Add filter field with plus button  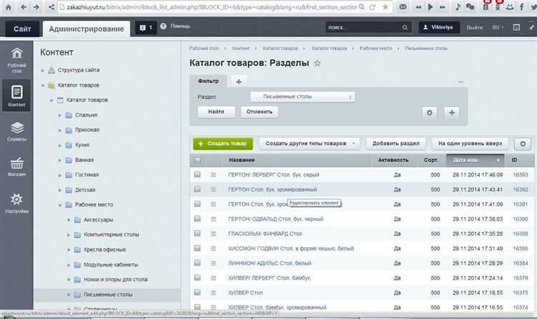[452, 113]
